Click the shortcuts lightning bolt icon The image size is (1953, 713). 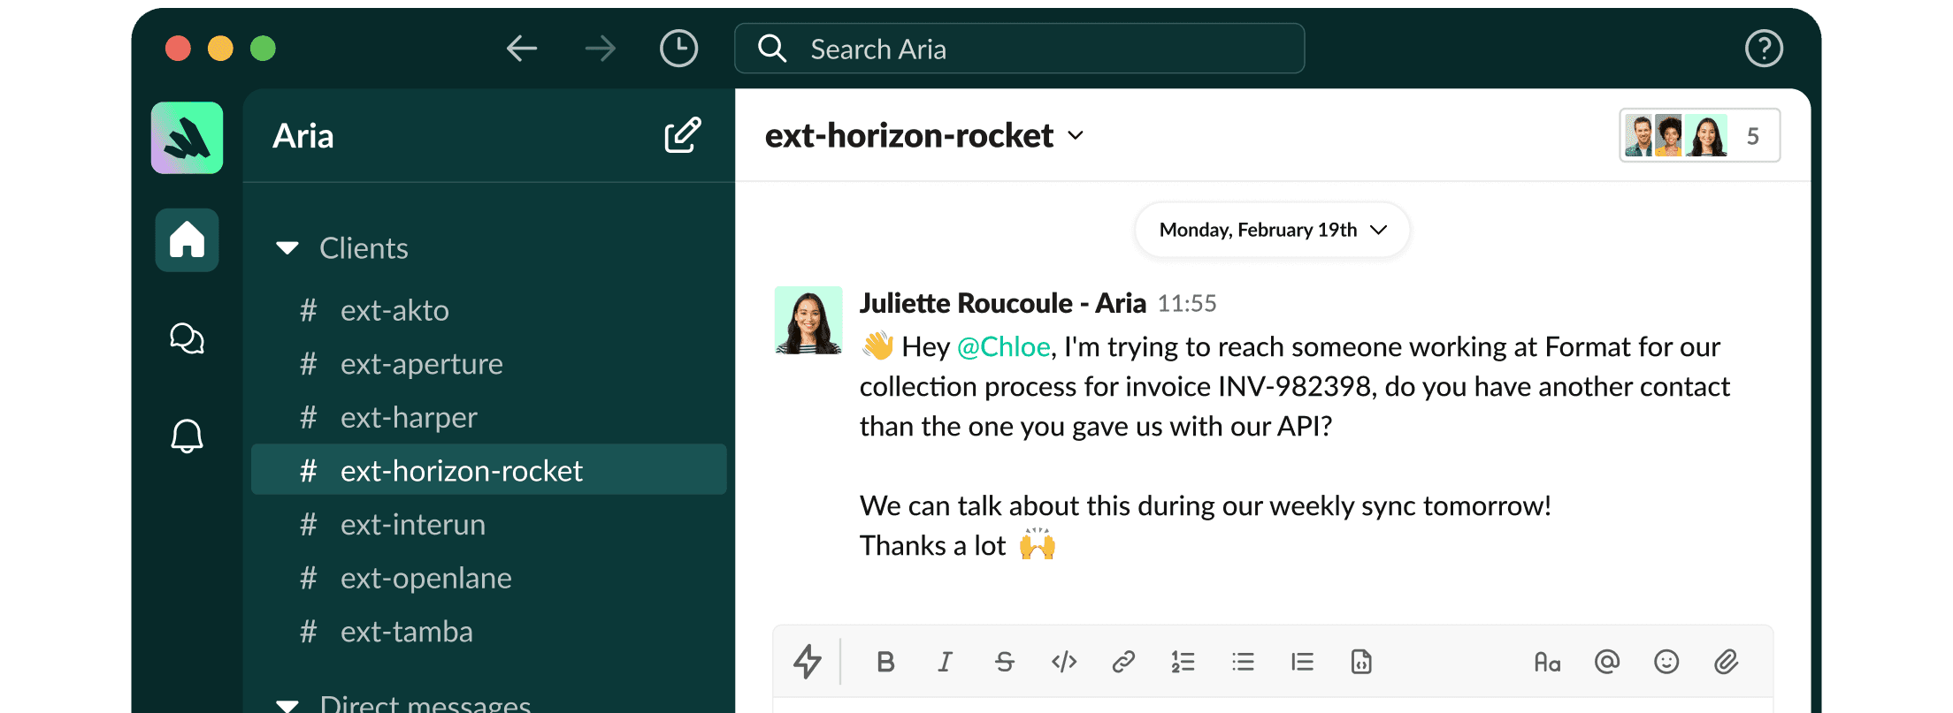coord(807,662)
